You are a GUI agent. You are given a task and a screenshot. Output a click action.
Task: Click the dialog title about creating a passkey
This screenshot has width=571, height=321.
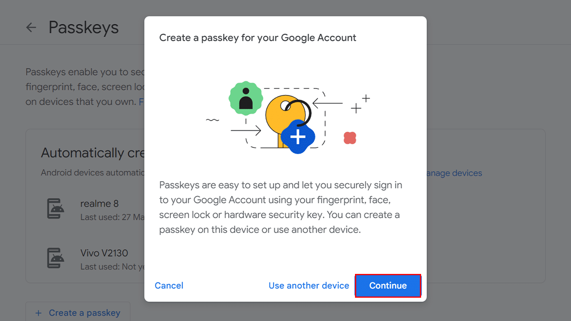[257, 38]
